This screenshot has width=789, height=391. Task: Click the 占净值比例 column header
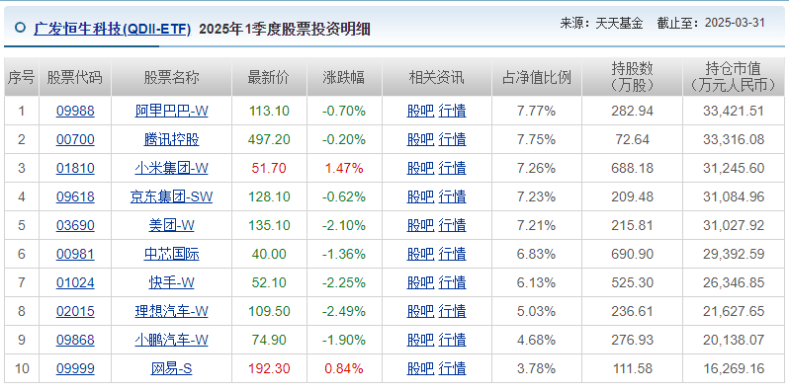(x=537, y=77)
